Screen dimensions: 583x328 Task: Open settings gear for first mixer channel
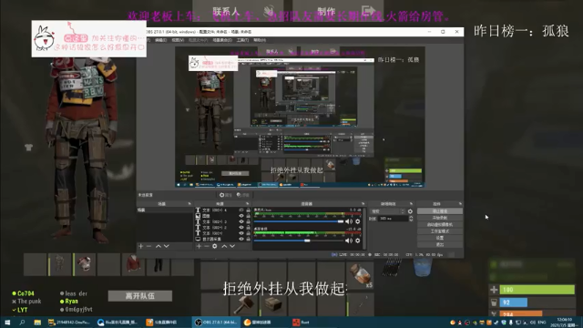coord(358,221)
